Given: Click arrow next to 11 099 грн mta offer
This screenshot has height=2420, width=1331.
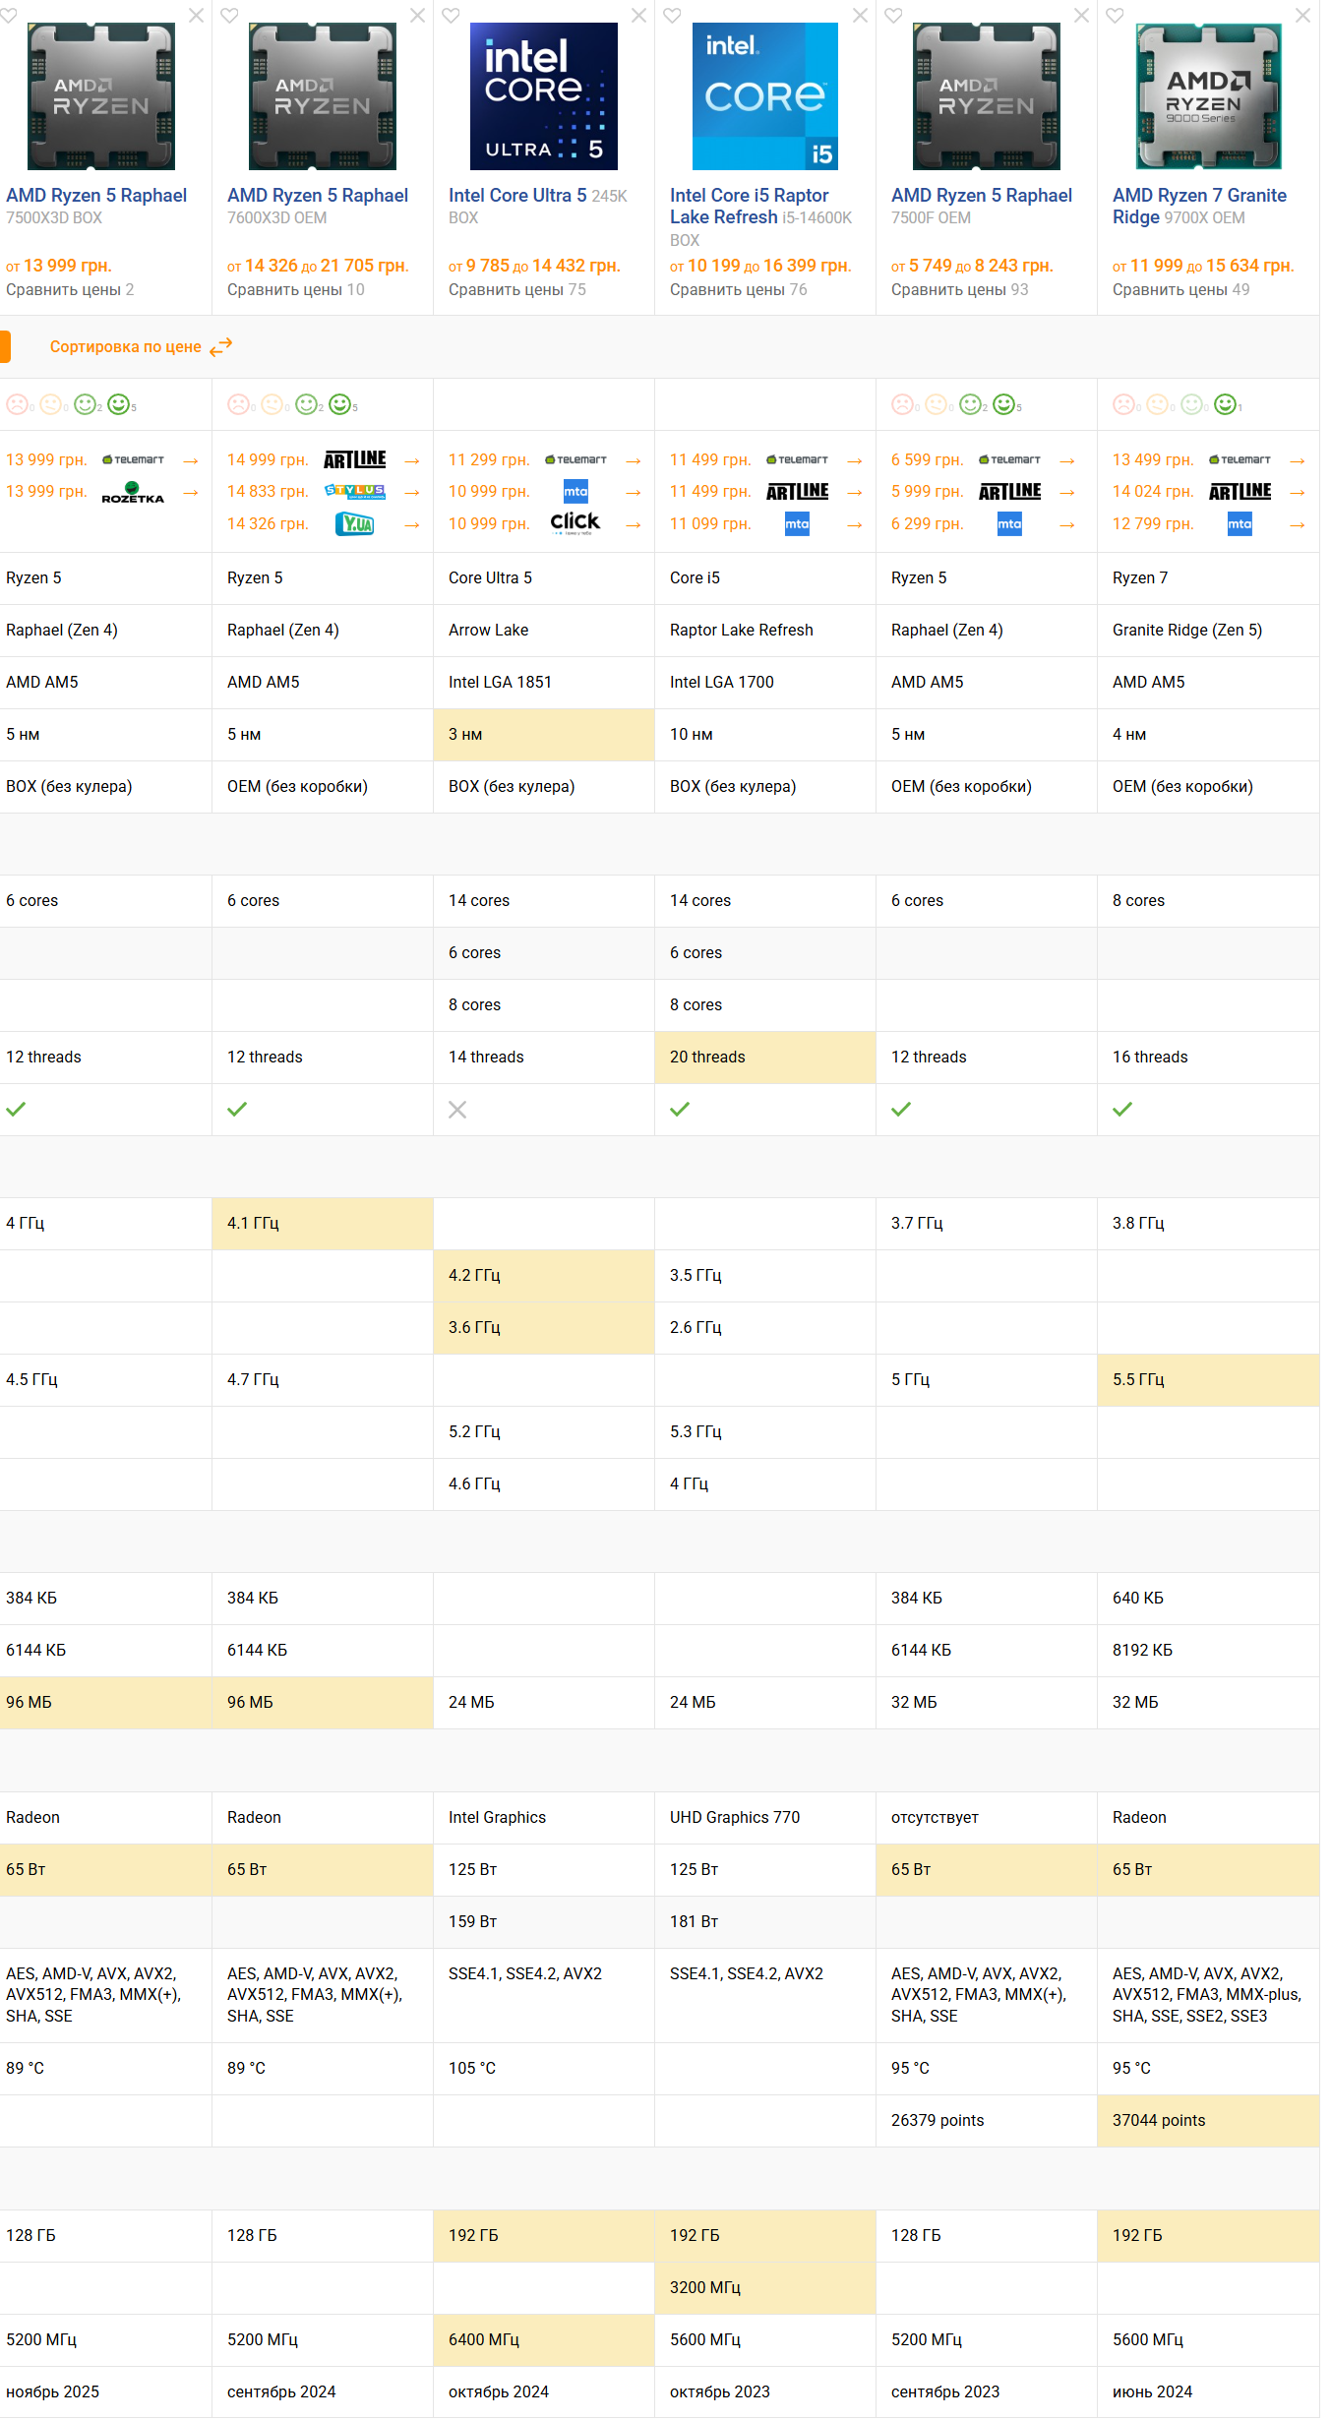Looking at the screenshot, I should pyautogui.click(x=855, y=525).
